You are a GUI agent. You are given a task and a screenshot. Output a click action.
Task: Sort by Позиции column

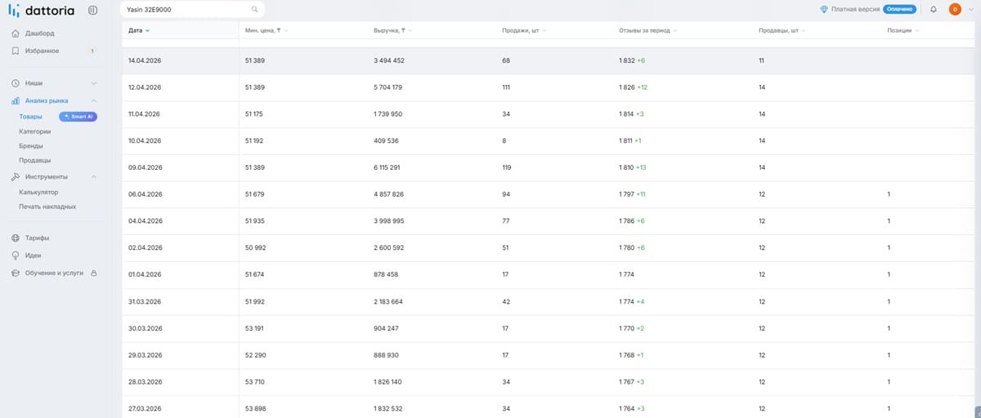point(903,30)
